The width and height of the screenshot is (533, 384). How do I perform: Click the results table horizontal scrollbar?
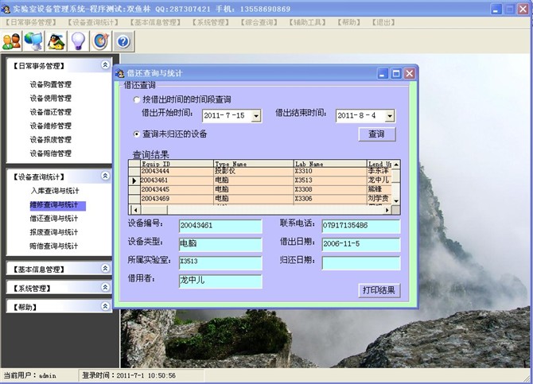(x=263, y=210)
